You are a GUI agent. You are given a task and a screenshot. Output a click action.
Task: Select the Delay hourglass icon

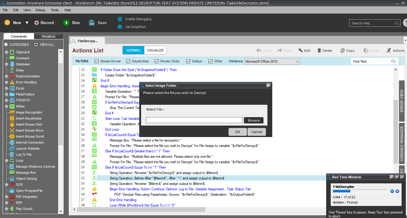pos(12,70)
